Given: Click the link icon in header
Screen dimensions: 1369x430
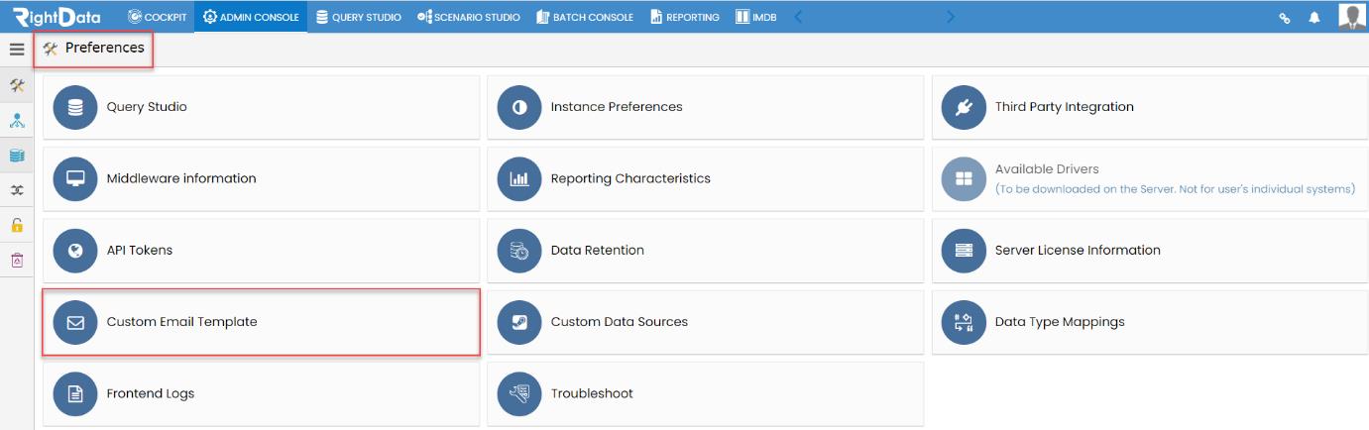Looking at the screenshot, I should 1285,17.
